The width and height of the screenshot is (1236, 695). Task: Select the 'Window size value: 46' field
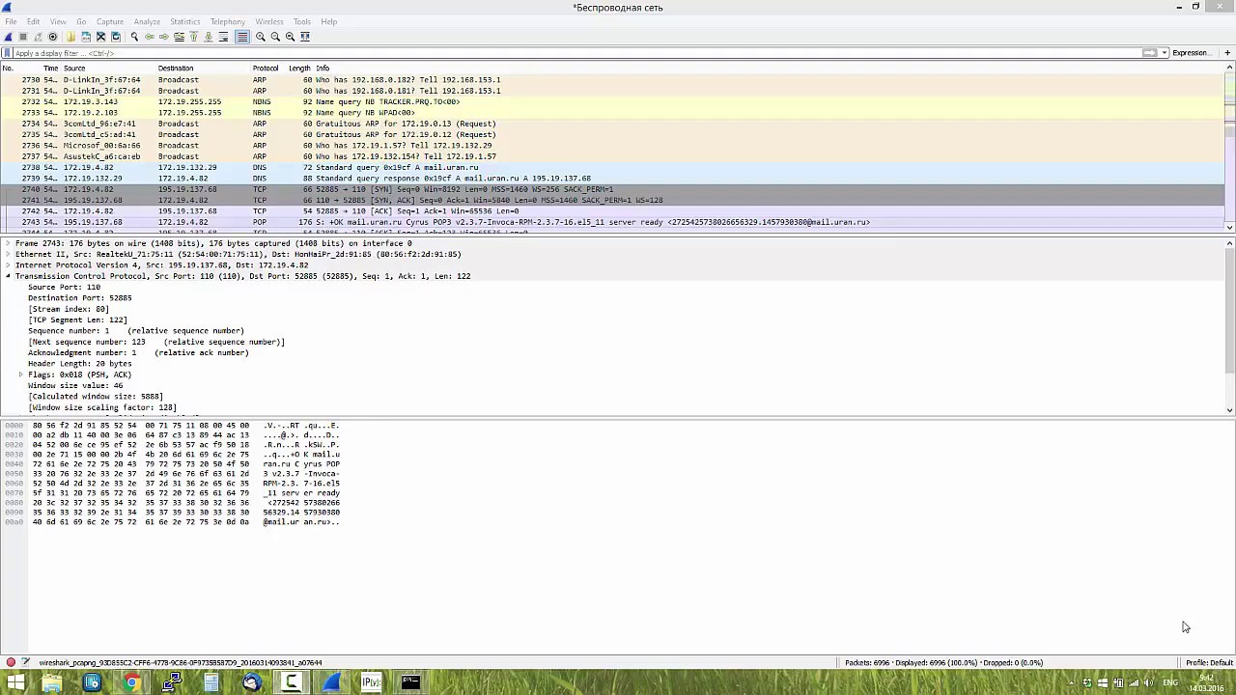click(75, 386)
